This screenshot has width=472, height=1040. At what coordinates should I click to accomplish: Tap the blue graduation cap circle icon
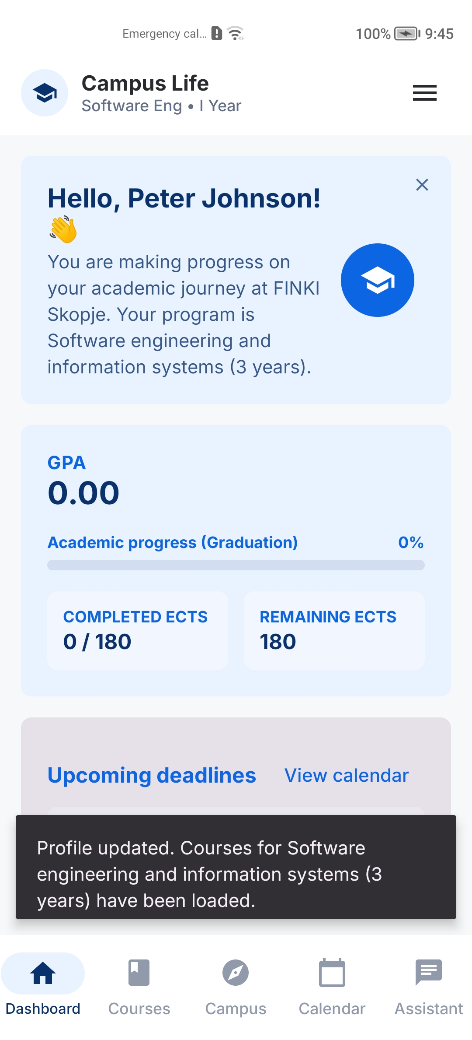coord(377,280)
